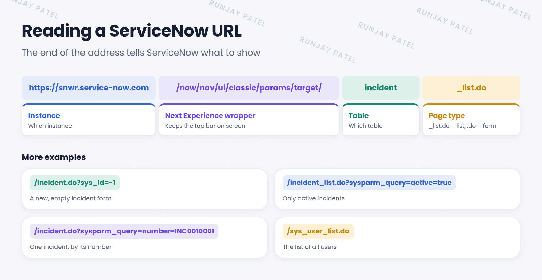
Task: Select the "/now/nav/ui/classic/params/target/" path segment
Action: coord(249,88)
